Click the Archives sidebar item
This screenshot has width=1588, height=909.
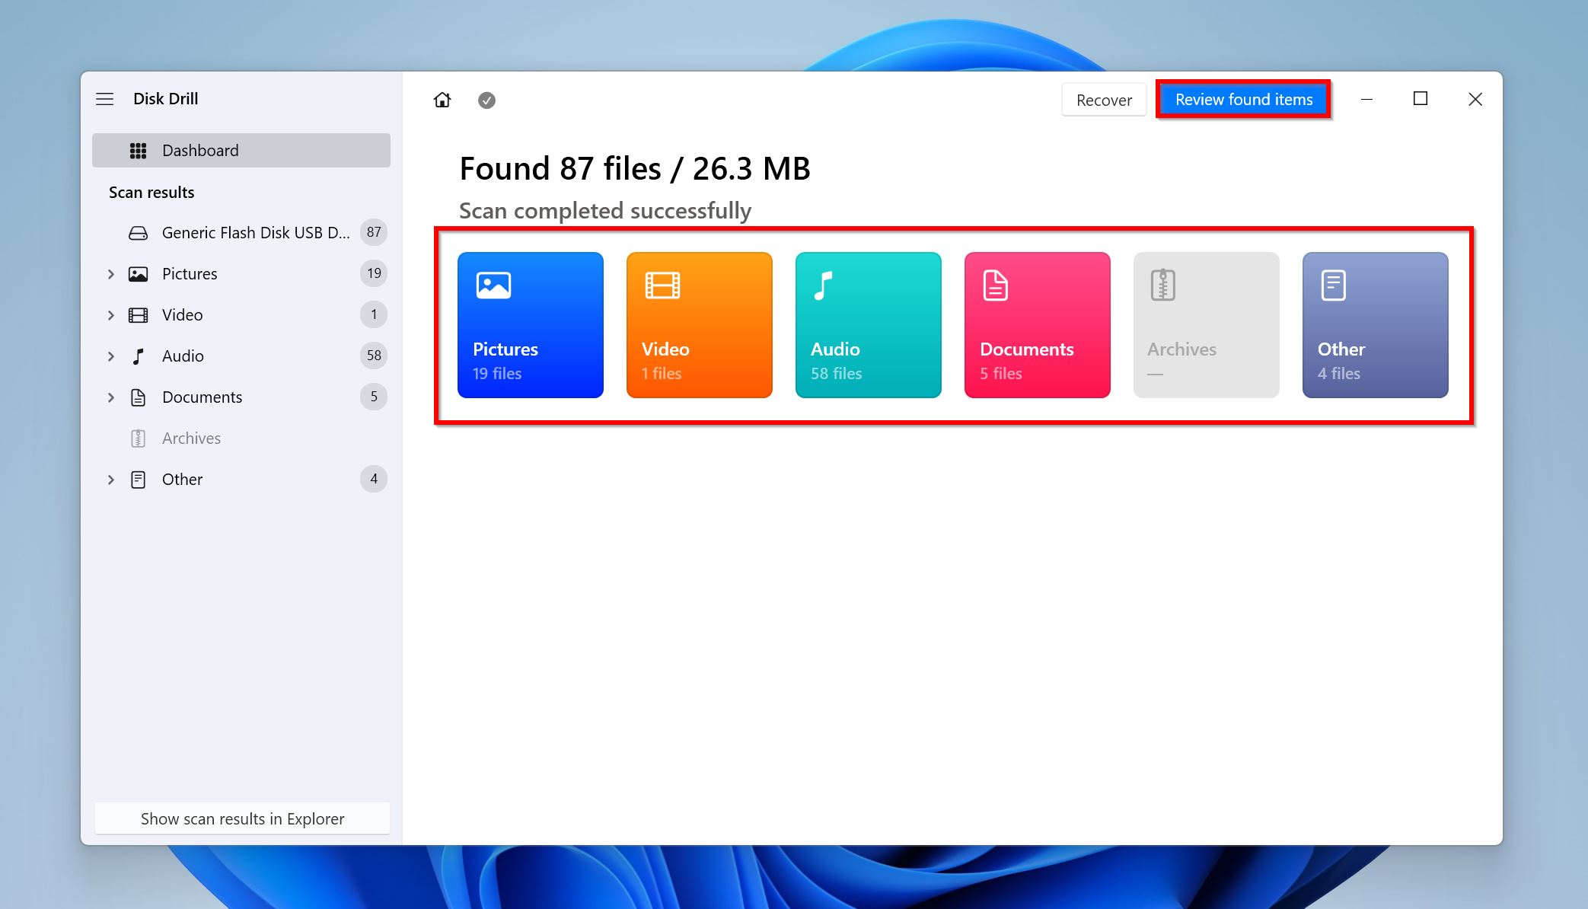point(191,438)
